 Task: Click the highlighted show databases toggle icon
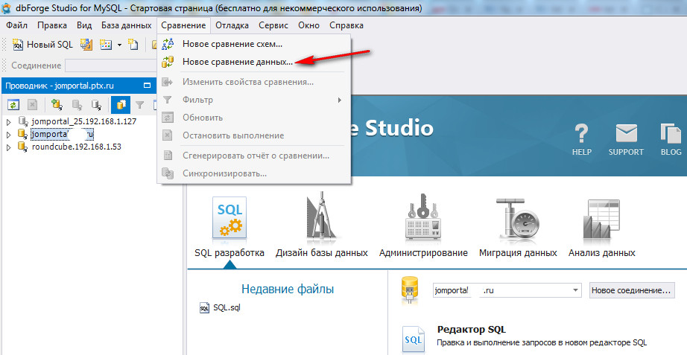click(121, 105)
